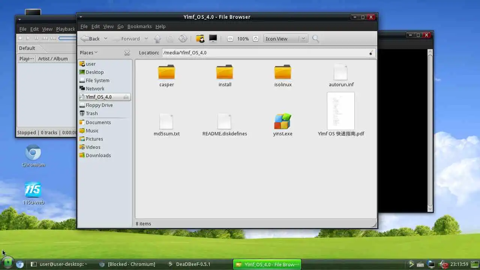Image resolution: width=480 pixels, height=270 pixels.
Task: Select the casper folder icon
Action: coord(166,72)
